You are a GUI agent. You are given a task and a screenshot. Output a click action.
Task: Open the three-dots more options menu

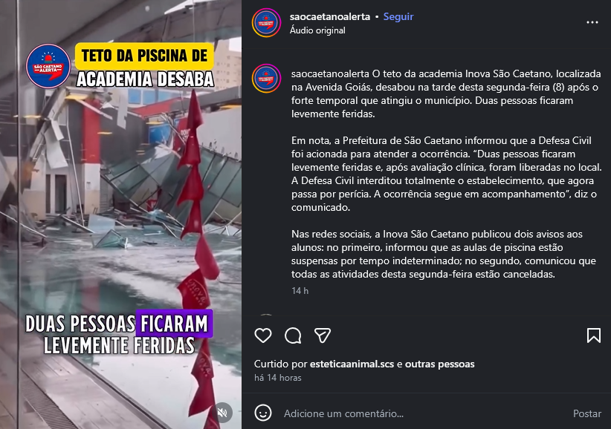click(592, 22)
